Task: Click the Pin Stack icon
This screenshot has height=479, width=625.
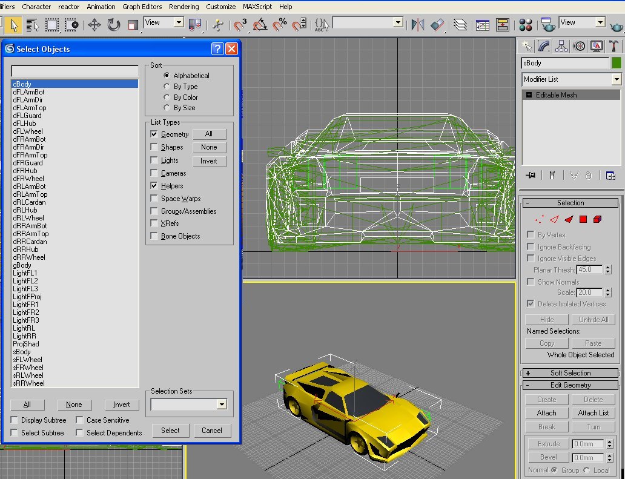Action: point(531,175)
